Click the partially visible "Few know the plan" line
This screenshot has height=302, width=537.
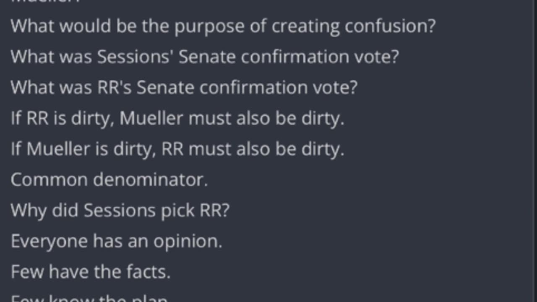[89, 298]
